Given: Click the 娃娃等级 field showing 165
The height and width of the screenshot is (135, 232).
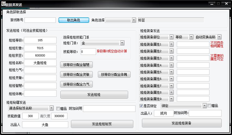Looking at the screenshot, I should (40, 40).
